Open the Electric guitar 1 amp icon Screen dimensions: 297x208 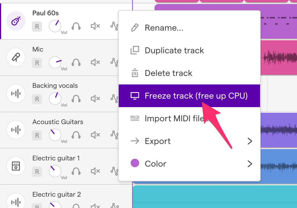16,166
